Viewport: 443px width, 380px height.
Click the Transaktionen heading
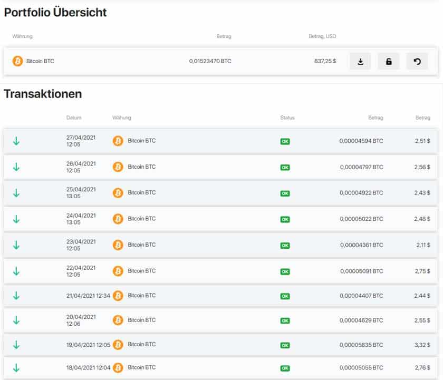(x=43, y=94)
